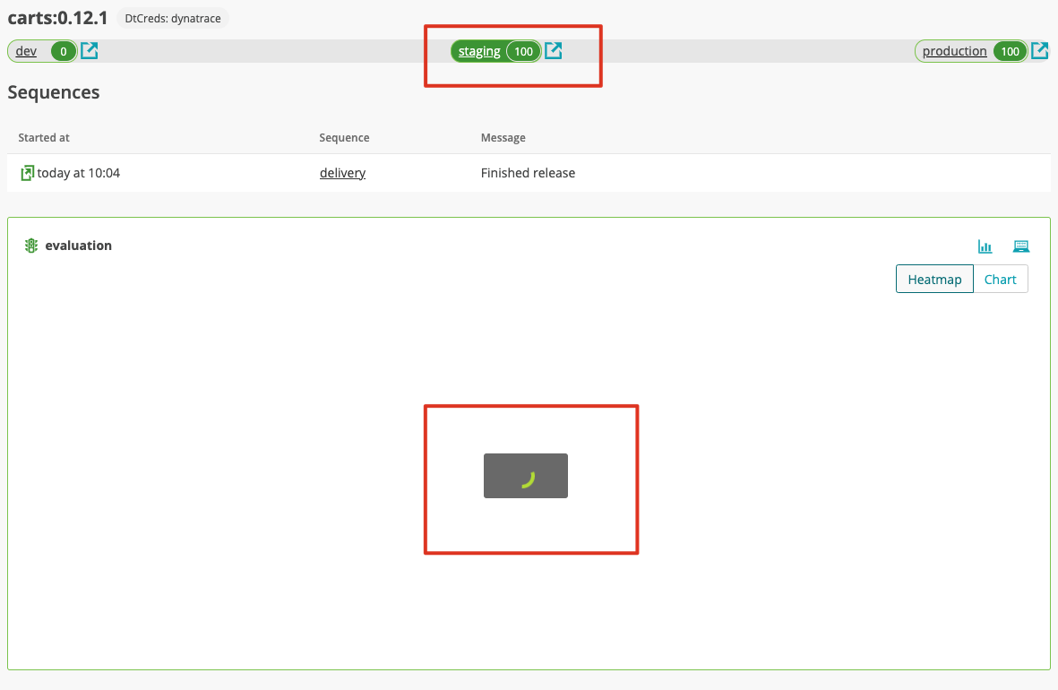Click the loading heatmap tile
Image resolution: width=1058 pixels, height=690 pixels.
[x=525, y=476]
